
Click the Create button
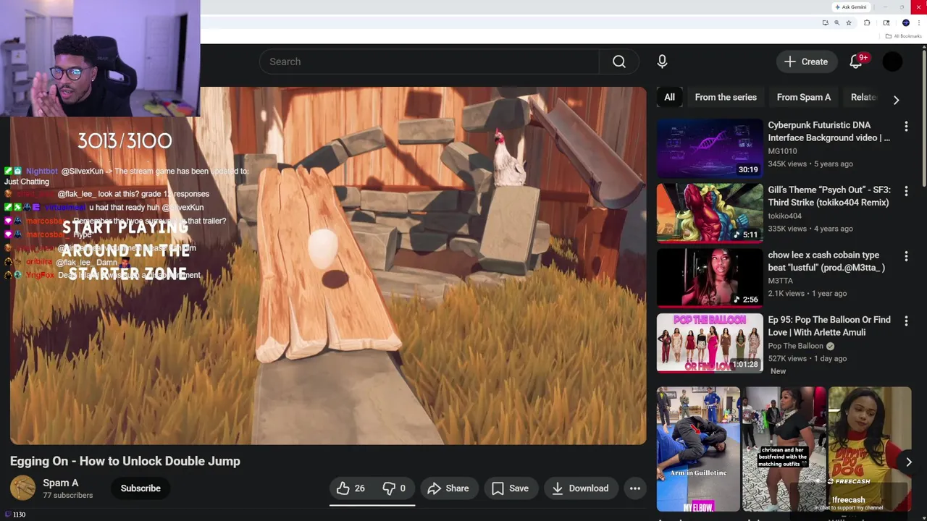806,62
